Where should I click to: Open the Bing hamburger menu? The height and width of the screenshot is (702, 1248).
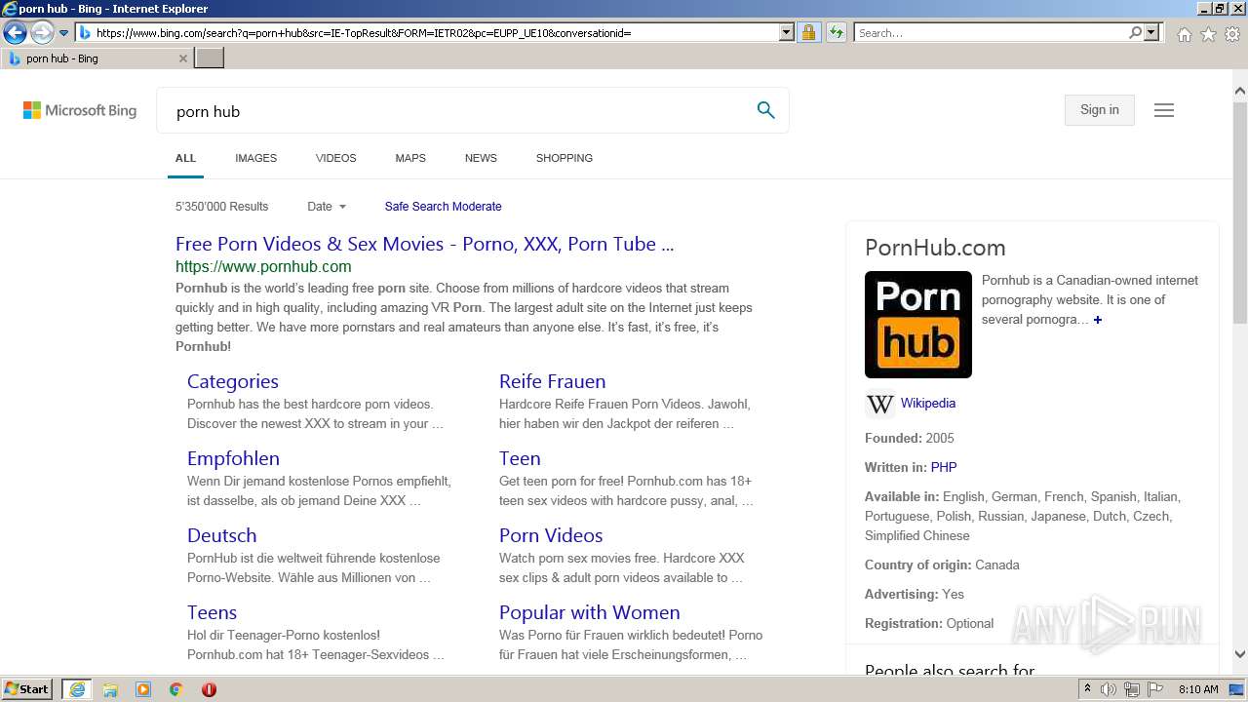[x=1164, y=110]
